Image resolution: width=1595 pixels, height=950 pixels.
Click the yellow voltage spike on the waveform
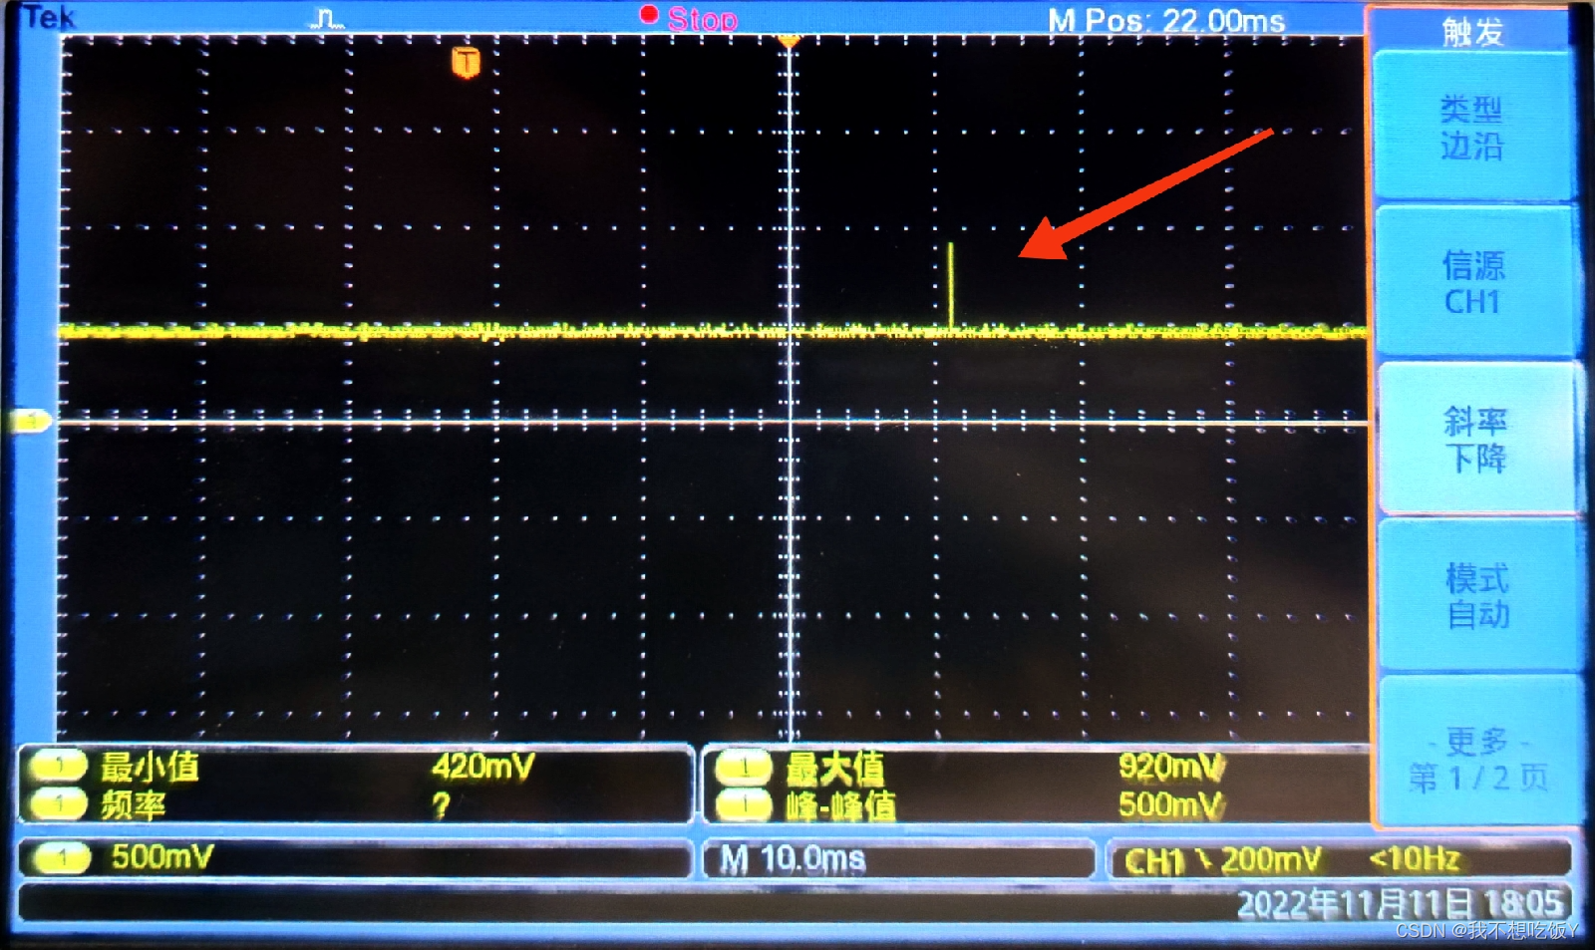[951, 285]
